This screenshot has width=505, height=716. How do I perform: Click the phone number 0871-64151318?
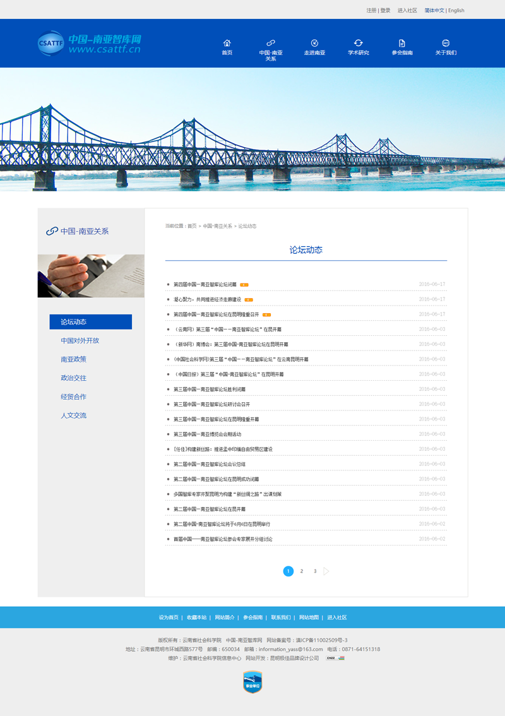(x=360, y=649)
